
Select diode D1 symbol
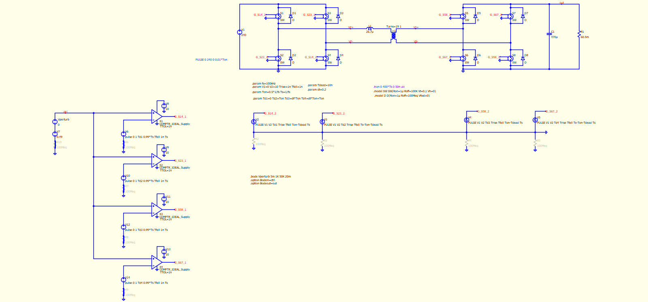coord(290,17)
